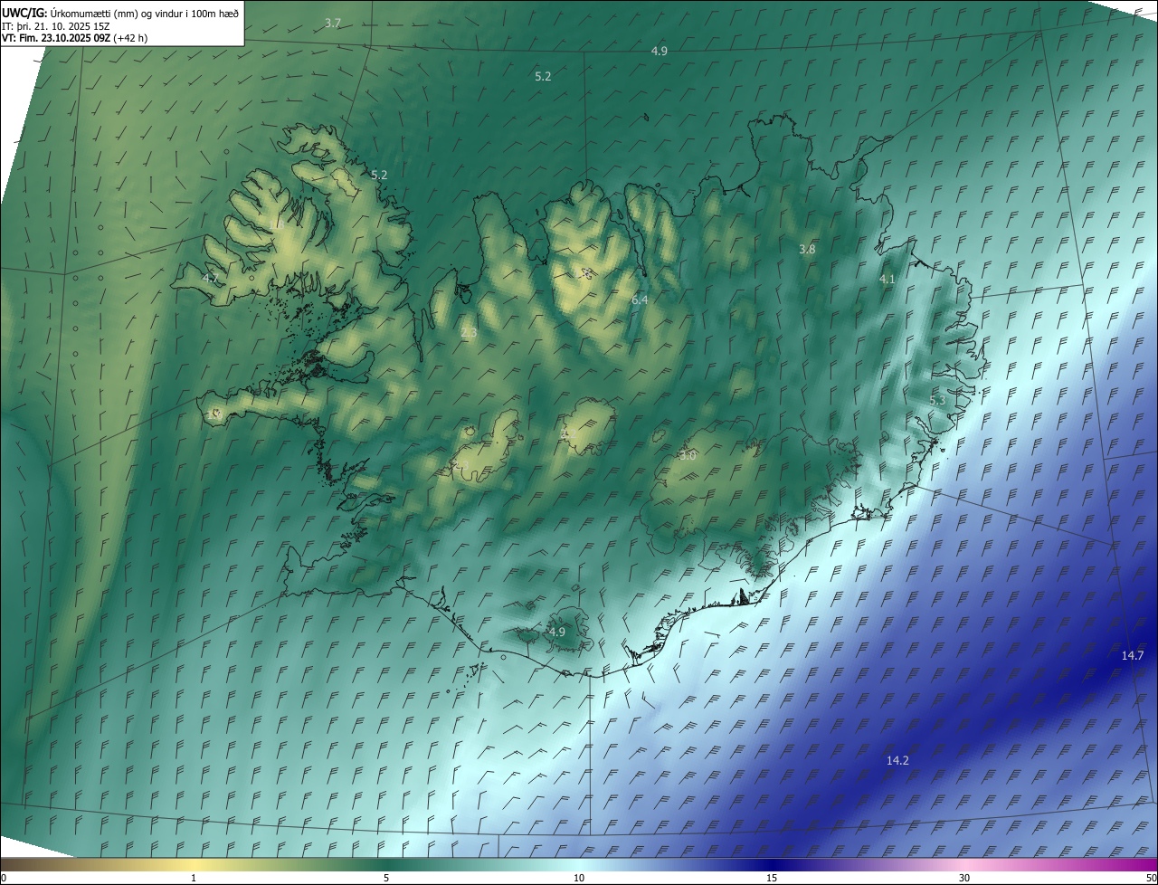
Task: Click the 2.3 precipitation value
Action: tap(469, 333)
